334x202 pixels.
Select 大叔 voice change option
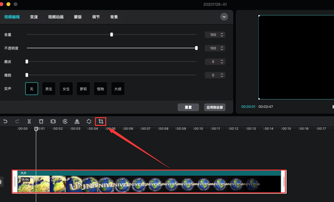click(x=118, y=89)
